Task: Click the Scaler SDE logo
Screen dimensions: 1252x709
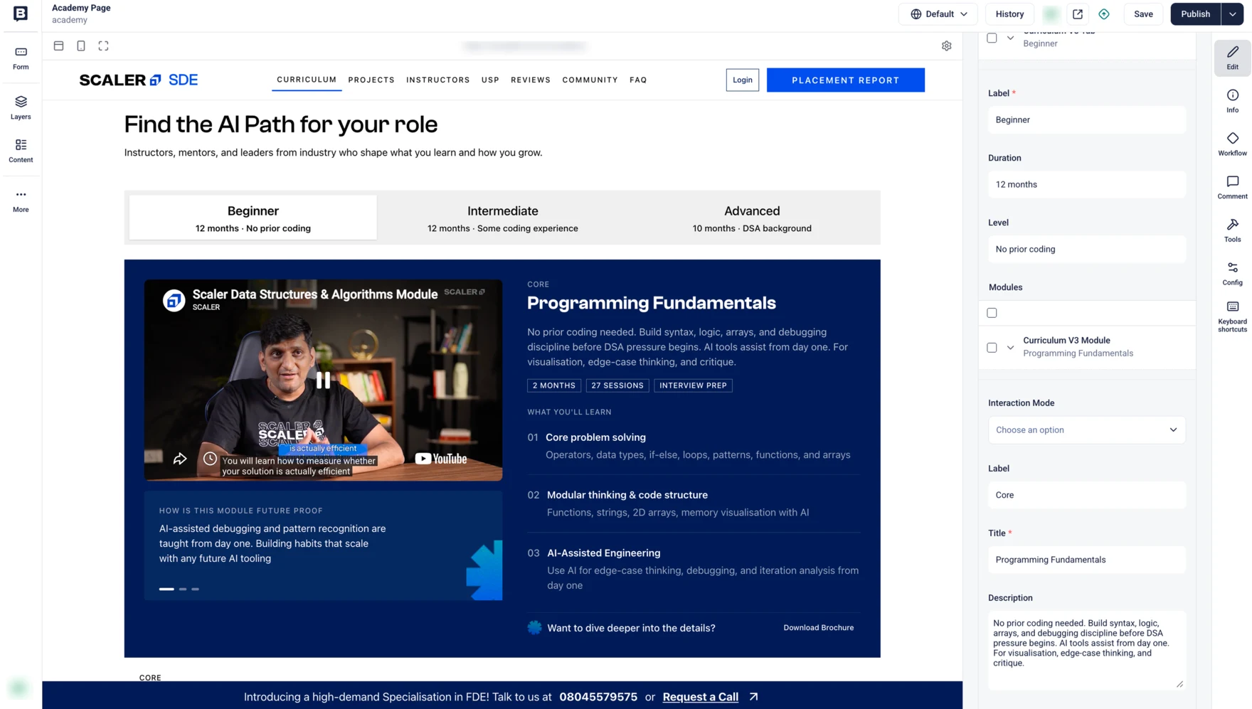Action: point(139,80)
